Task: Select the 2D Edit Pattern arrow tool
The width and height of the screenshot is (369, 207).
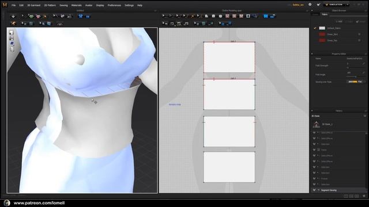Action: point(164,16)
